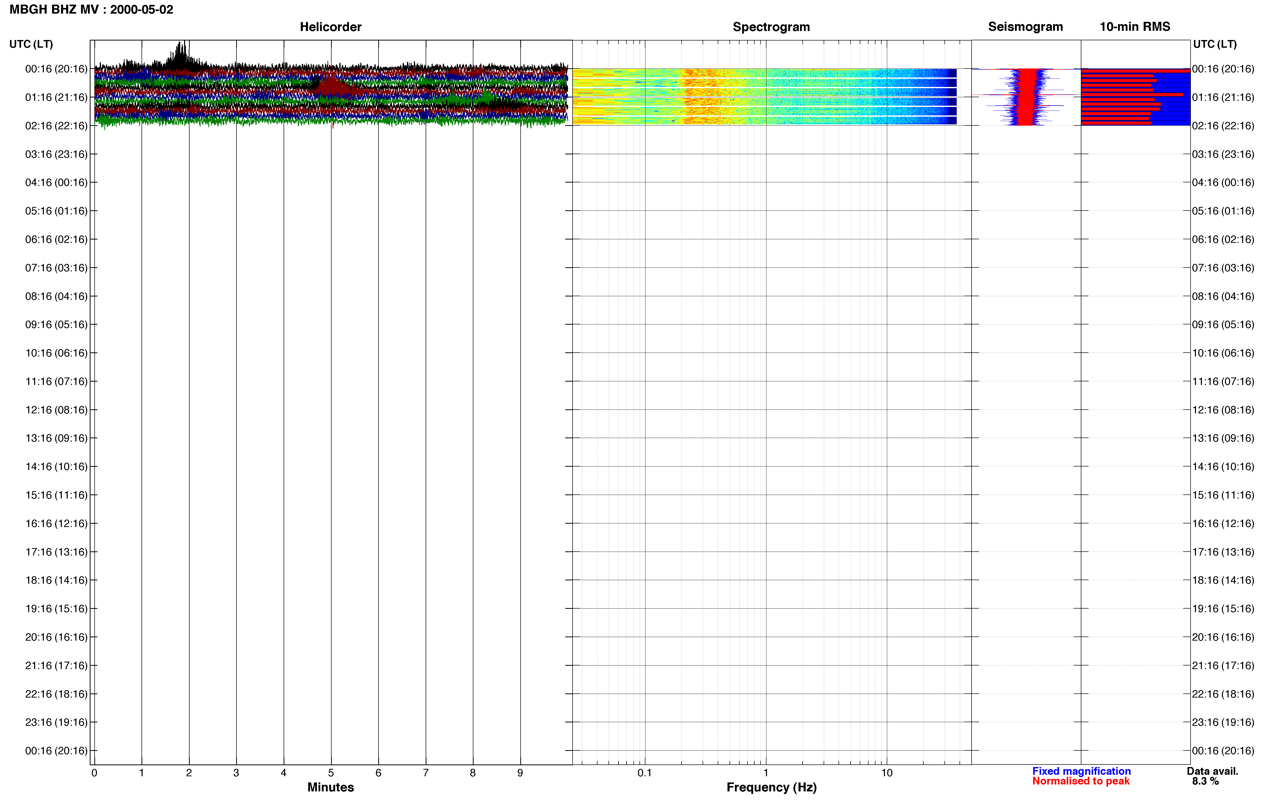This screenshot has width=1287, height=805.
Task: Click RMS-side time label 08:16 (04:16)
Action: tap(1223, 296)
